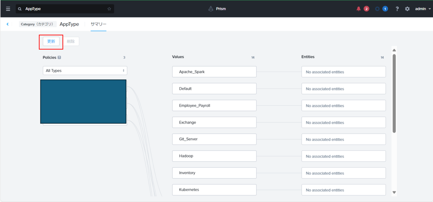
Task: Go back with the left chevron
Action: [x=8, y=24]
